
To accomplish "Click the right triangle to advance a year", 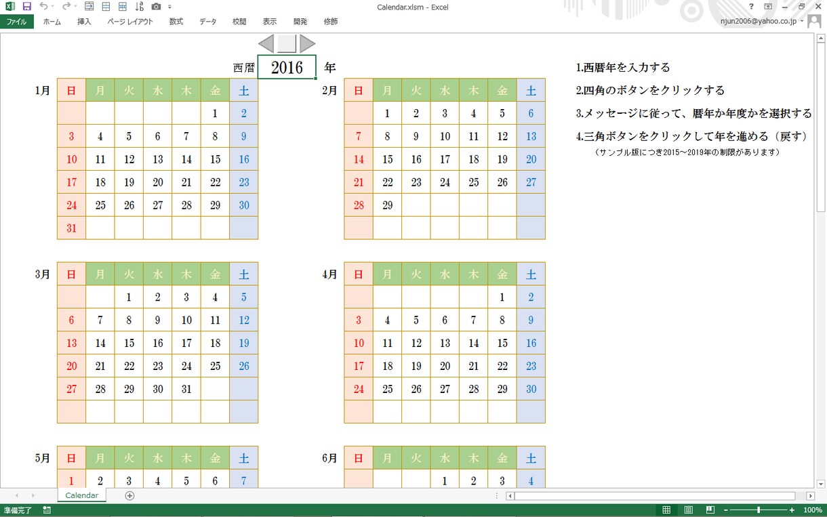I will click(307, 43).
